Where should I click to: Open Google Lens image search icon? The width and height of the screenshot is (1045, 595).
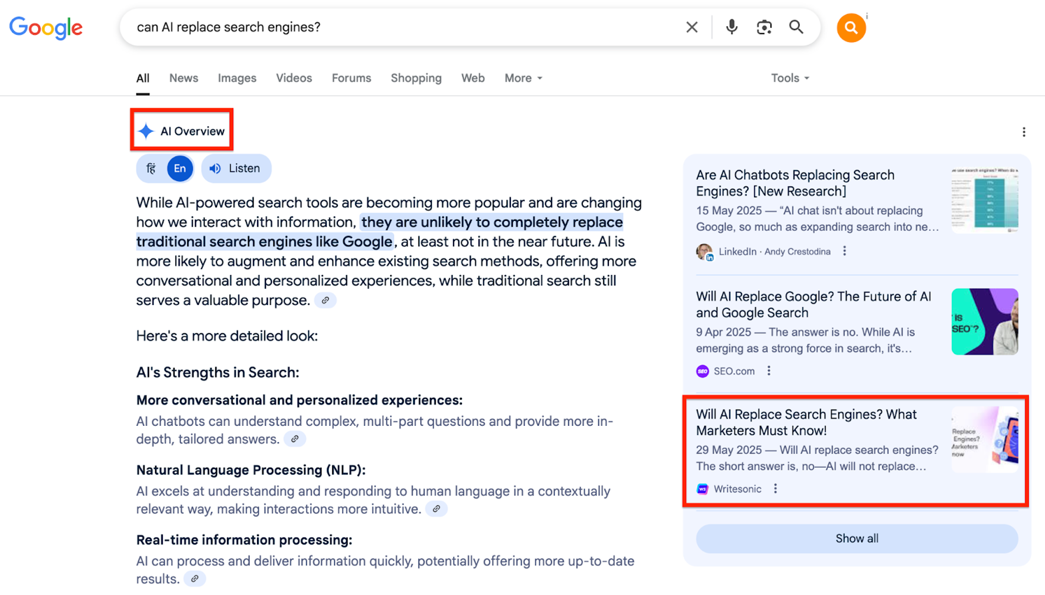click(x=764, y=27)
